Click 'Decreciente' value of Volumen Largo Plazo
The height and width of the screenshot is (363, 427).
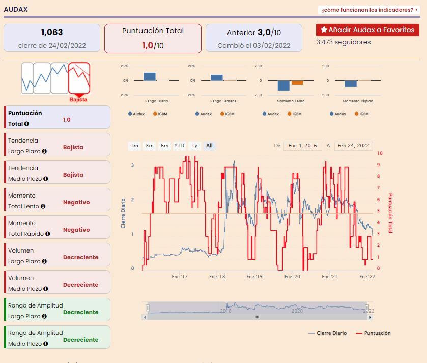pyautogui.click(x=80, y=257)
